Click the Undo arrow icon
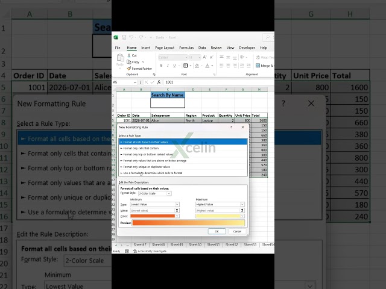 tap(131, 37)
